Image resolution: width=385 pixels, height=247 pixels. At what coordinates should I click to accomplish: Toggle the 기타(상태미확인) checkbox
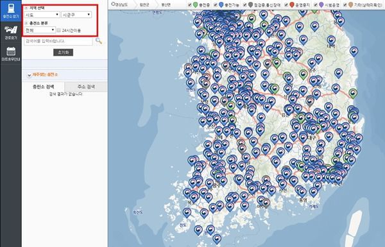[345, 4]
